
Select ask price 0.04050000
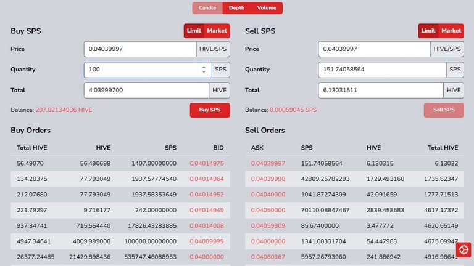coord(268,210)
